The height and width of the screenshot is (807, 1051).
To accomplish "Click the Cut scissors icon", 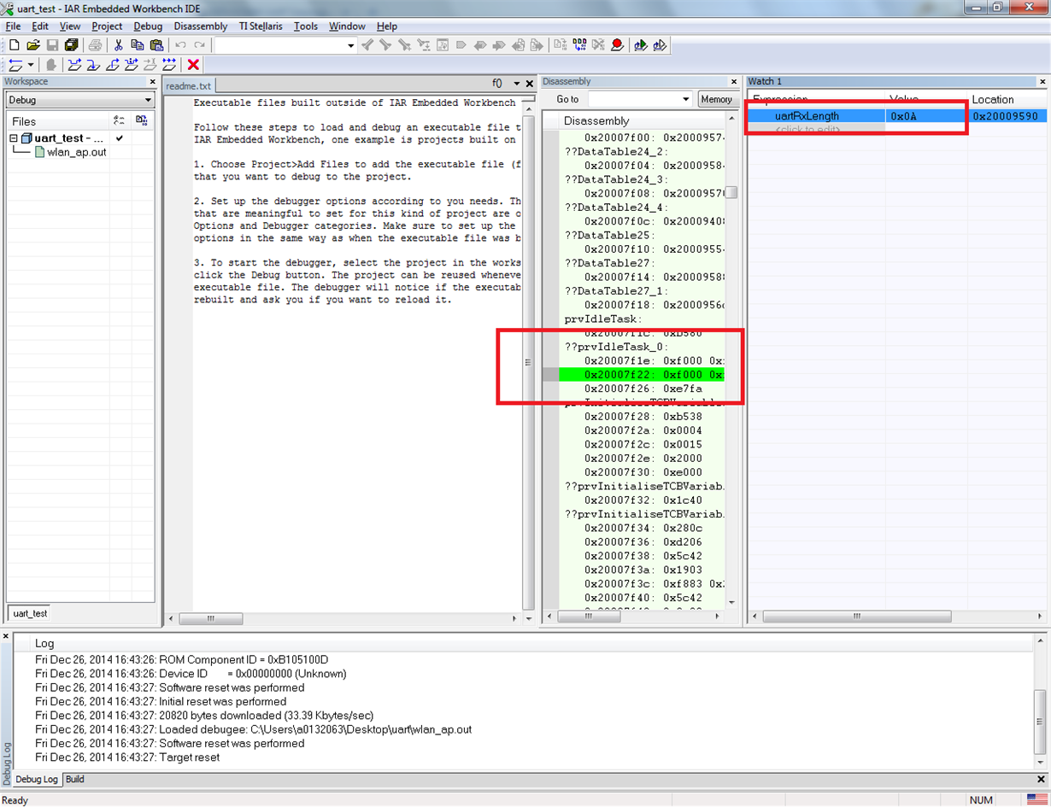I will point(118,45).
